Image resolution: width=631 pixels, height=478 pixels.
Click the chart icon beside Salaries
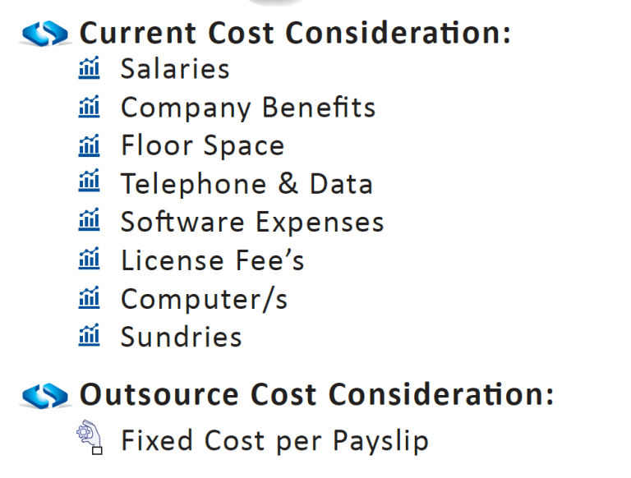pyautogui.click(x=89, y=68)
